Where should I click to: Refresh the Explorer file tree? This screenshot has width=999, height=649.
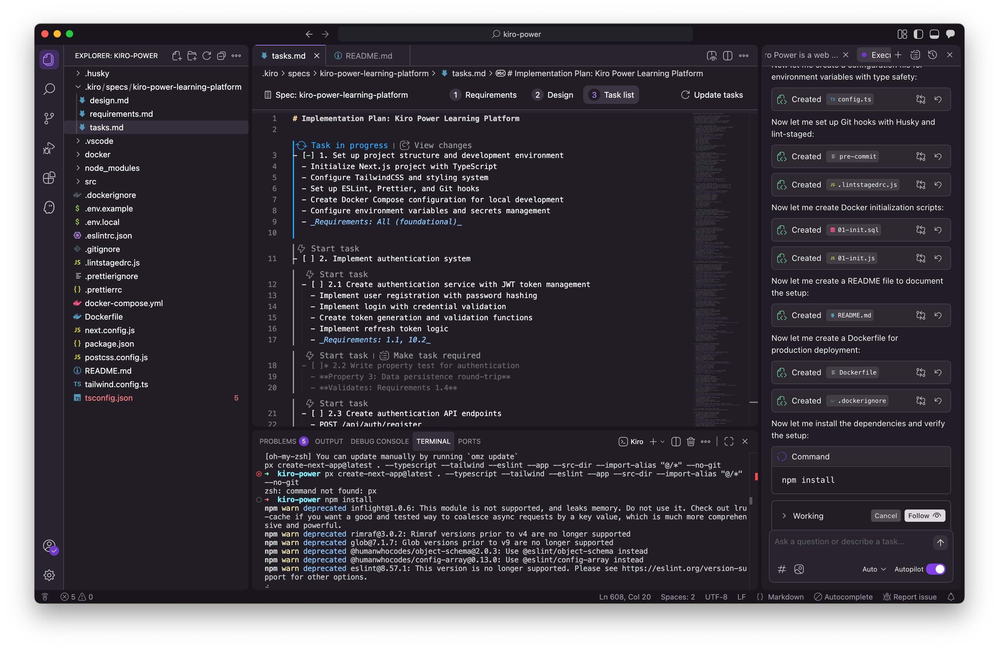[206, 56]
